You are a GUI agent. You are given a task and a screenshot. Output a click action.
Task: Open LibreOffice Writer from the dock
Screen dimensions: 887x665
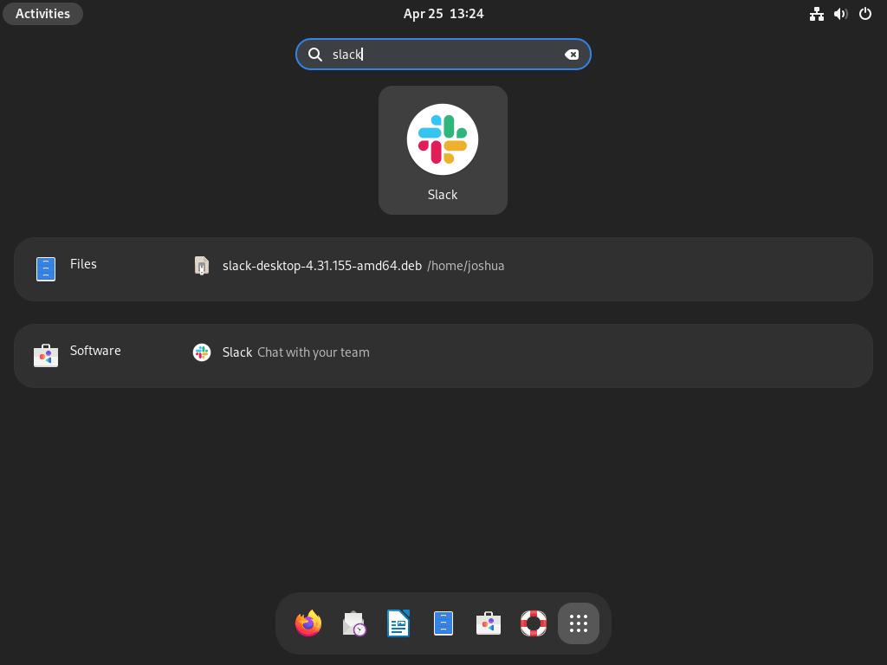pos(398,623)
